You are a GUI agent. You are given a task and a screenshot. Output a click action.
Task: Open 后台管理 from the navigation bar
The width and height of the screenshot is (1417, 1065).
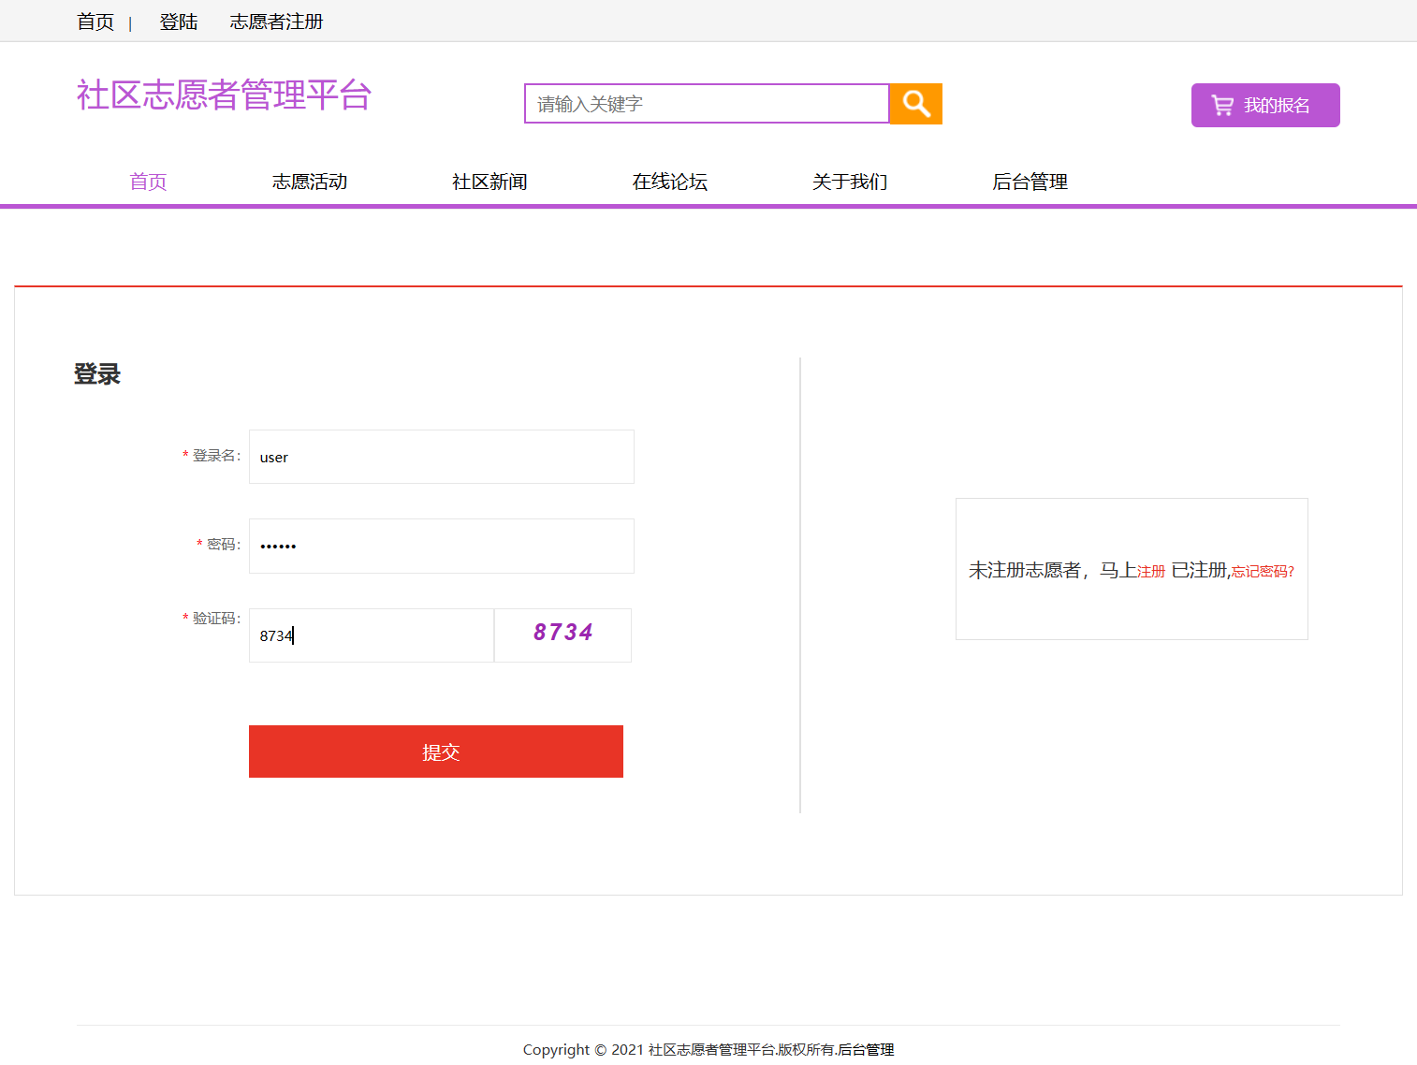coord(1029,182)
